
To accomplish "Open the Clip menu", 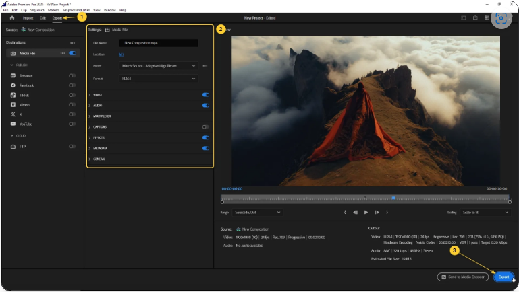I will (24, 10).
